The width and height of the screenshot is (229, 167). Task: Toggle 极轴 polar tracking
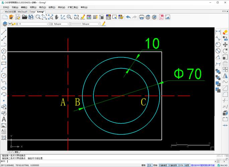pos(155,165)
